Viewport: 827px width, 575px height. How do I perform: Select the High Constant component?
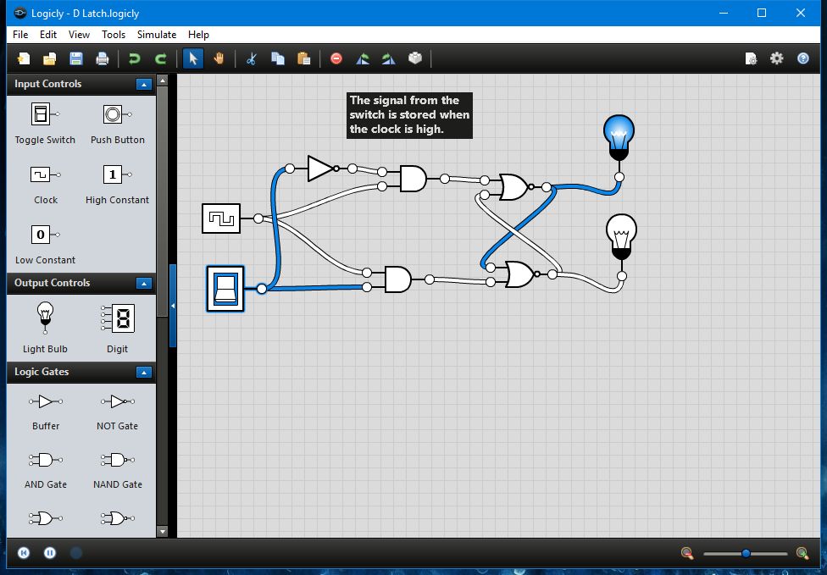(x=117, y=185)
